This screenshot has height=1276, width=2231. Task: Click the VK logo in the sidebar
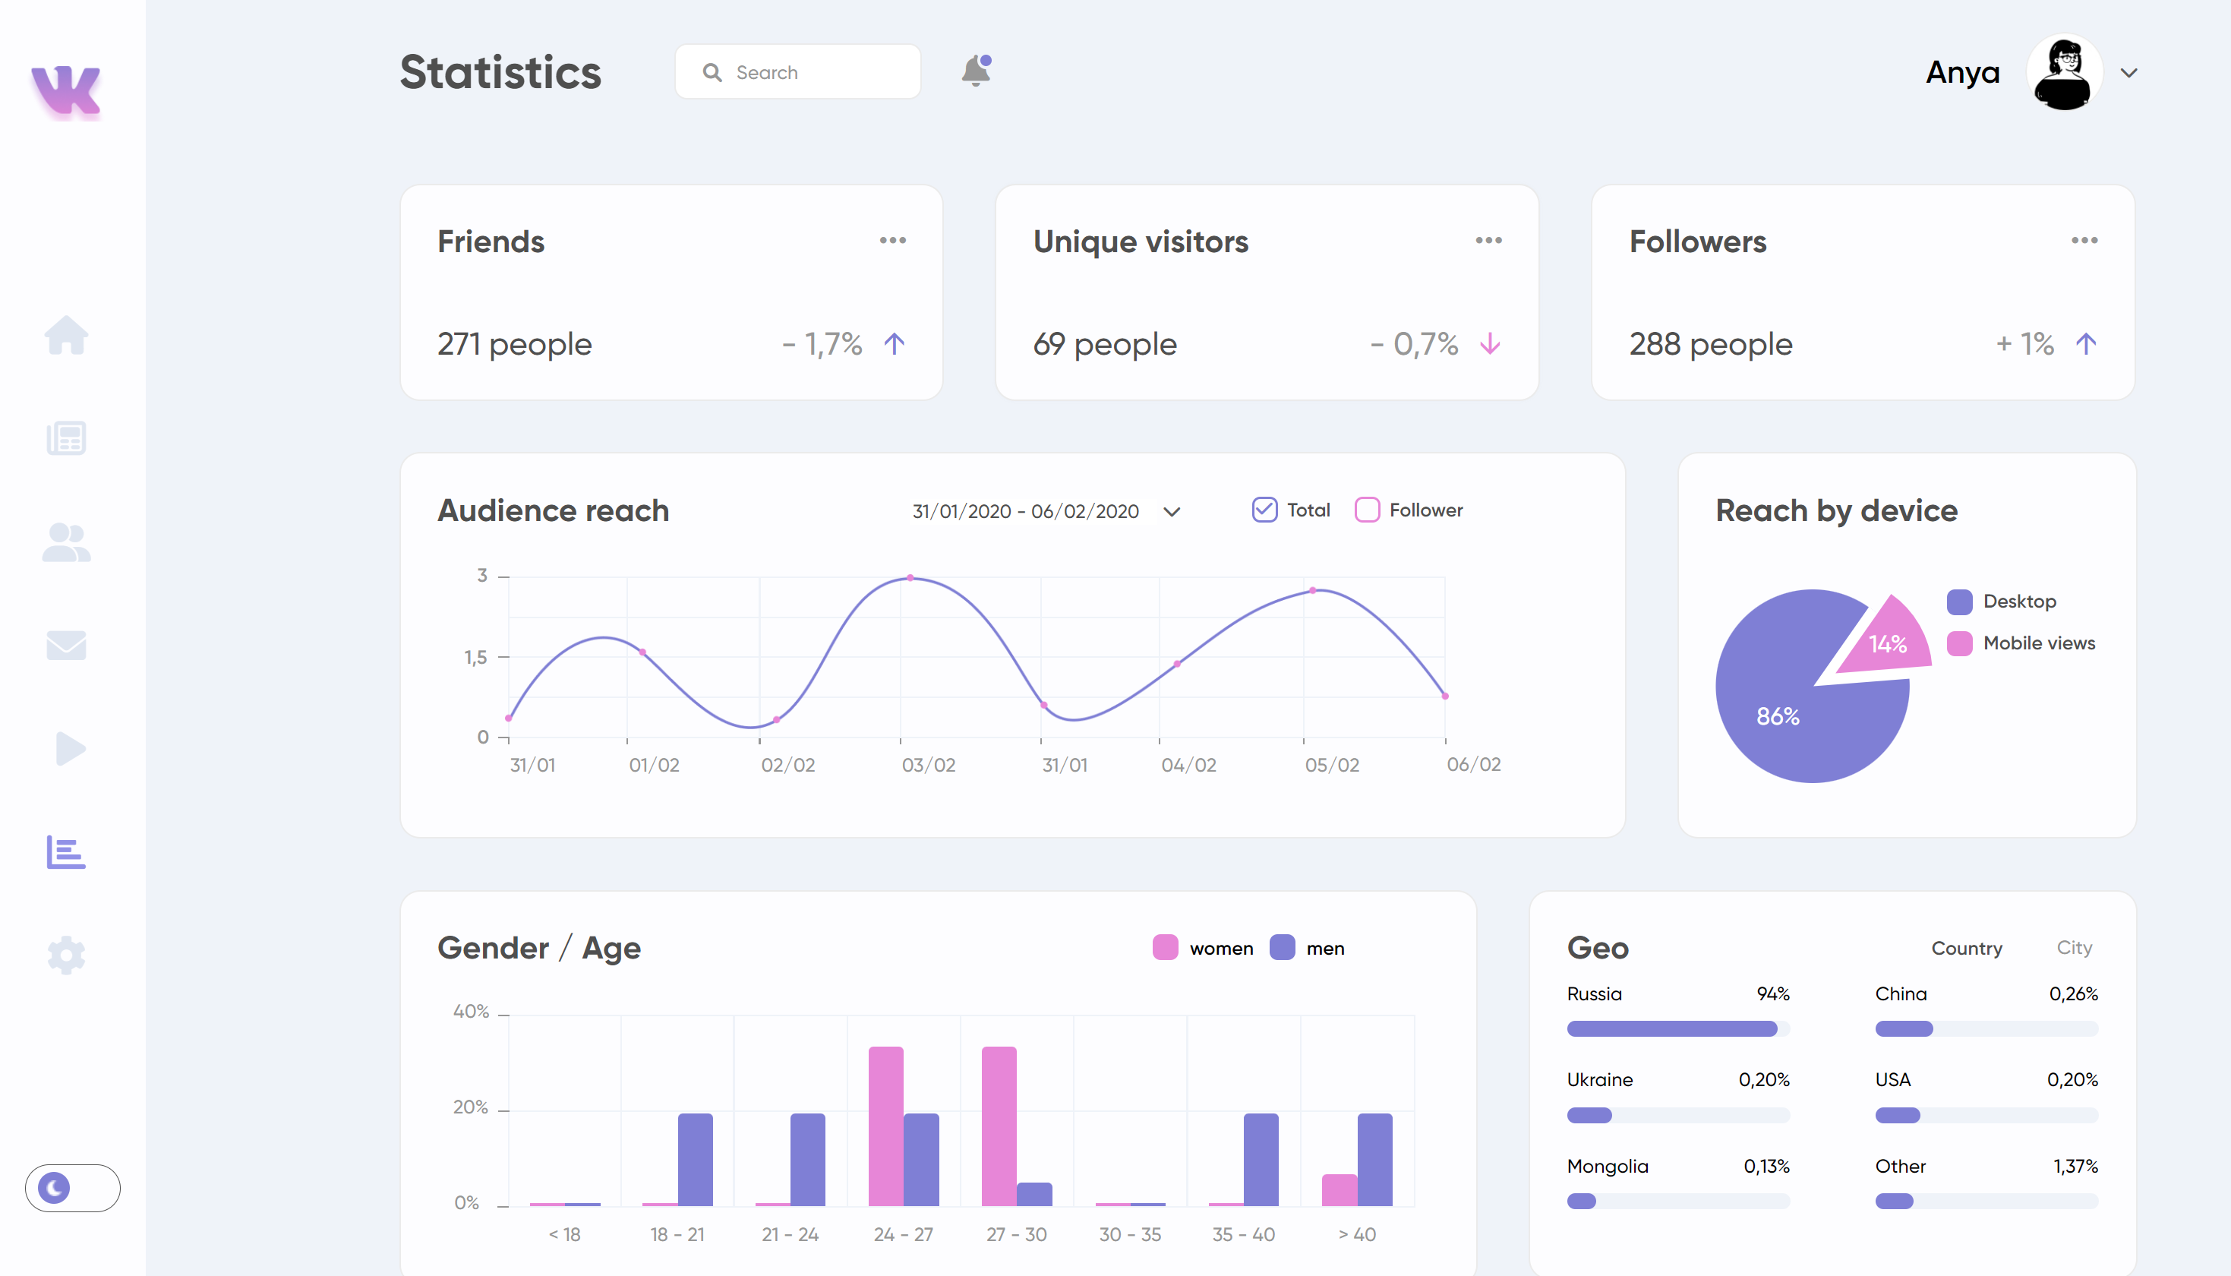pyautogui.click(x=68, y=90)
